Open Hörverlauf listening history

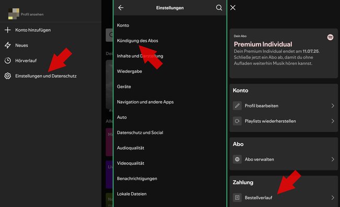coord(26,61)
